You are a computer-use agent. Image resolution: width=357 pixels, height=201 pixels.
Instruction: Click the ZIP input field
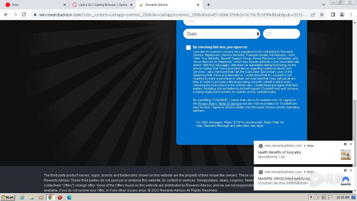tap(281, 34)
